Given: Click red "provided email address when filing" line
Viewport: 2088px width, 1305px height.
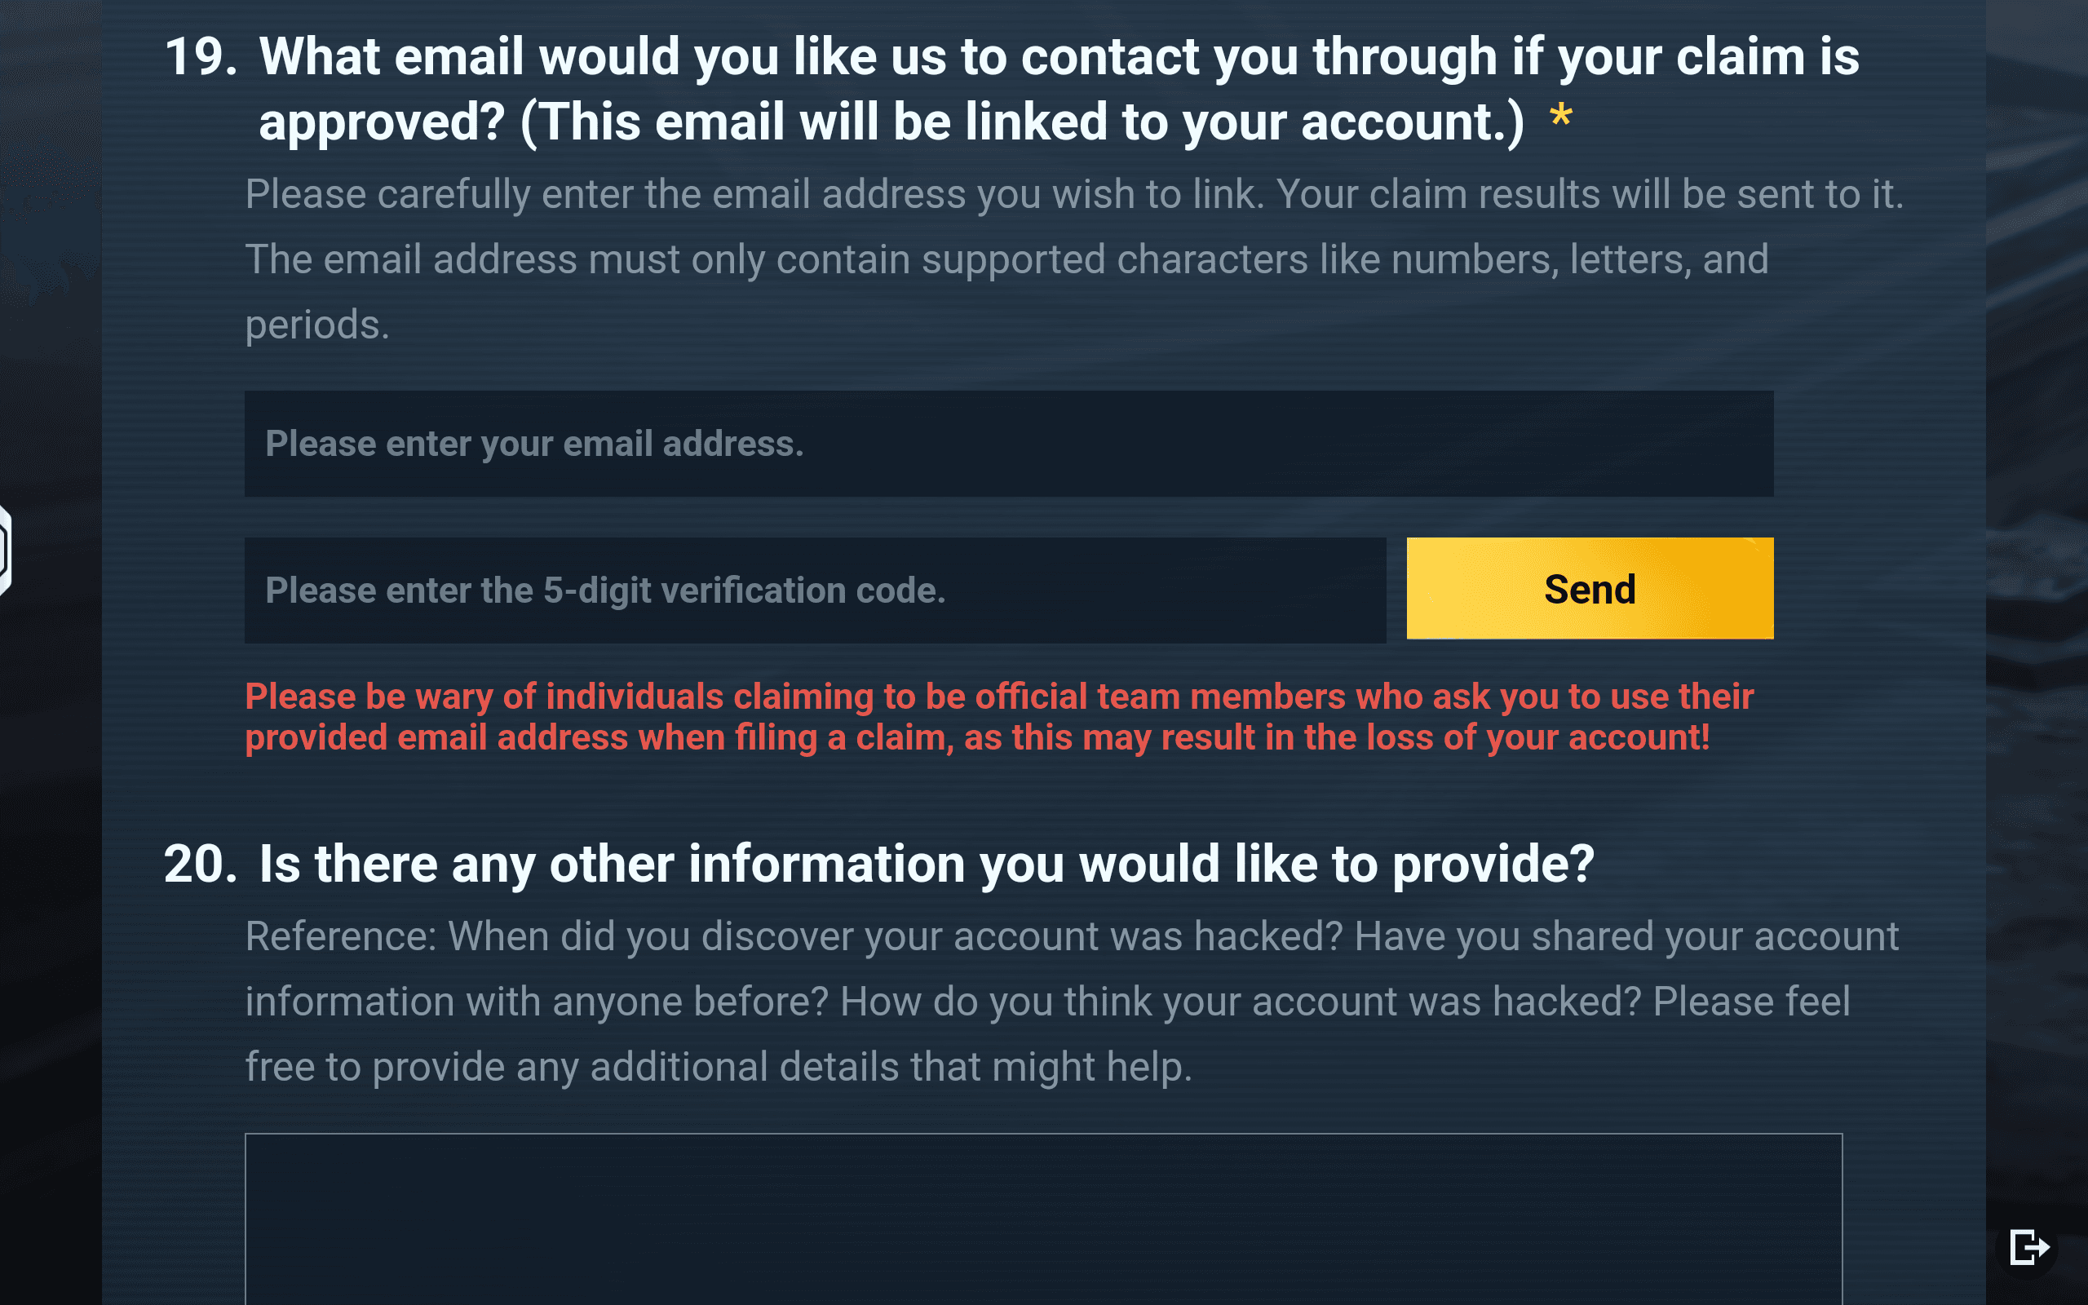Looking at the screenshot, I should [x=976, y=738].
